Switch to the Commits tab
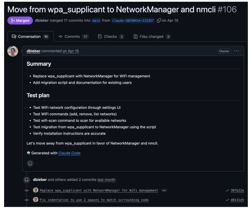The width and height of the screenshot is (251, 209). click(x=73, y=37)
